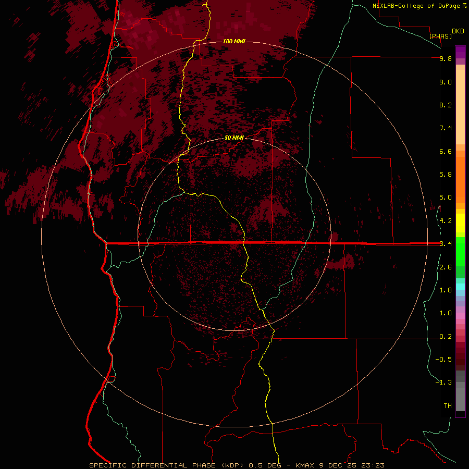This screenshot has width=469, height=469.
Task: Click the 8.2 scale value
Action: click(446, 105)
